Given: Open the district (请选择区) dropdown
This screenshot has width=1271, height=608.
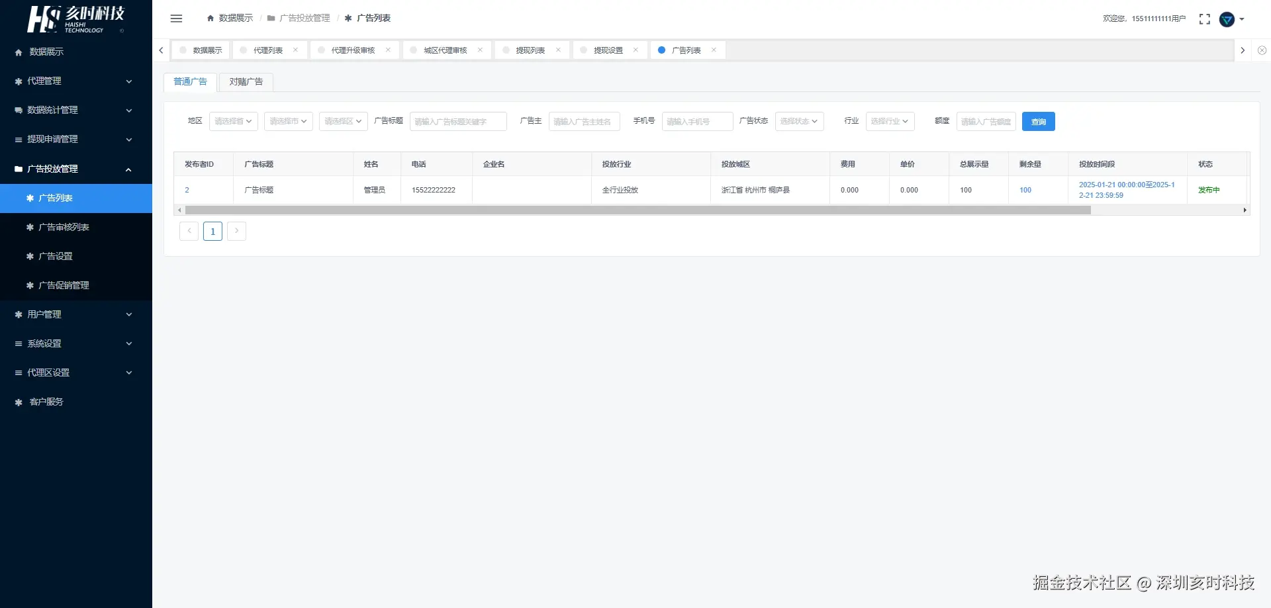Looking at the screenshot, I should coord(344,121).
